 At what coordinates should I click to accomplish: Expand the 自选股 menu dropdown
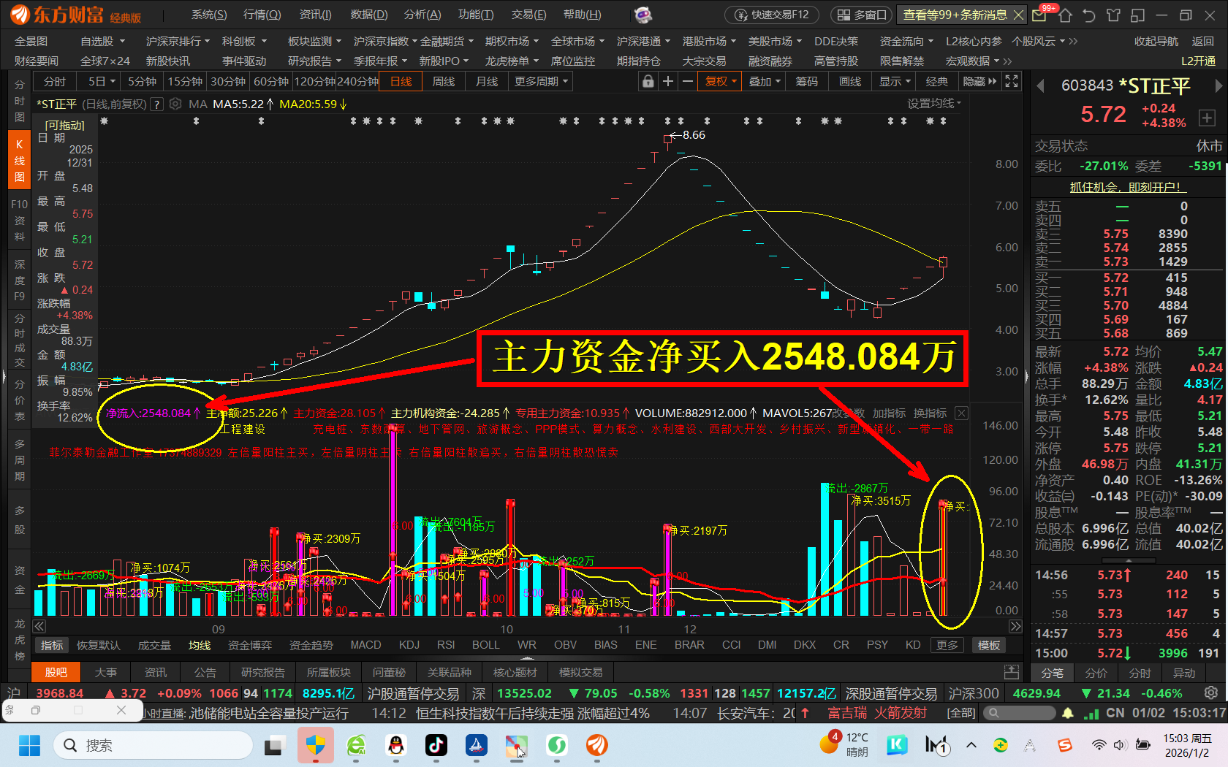[x=102, y=42]
